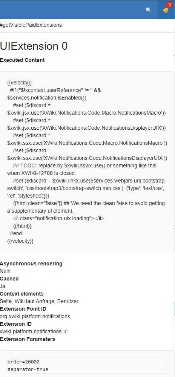The image size is (175, 377).
Task: Open search with the magnifier icon
Action: (x=148, y=10)
